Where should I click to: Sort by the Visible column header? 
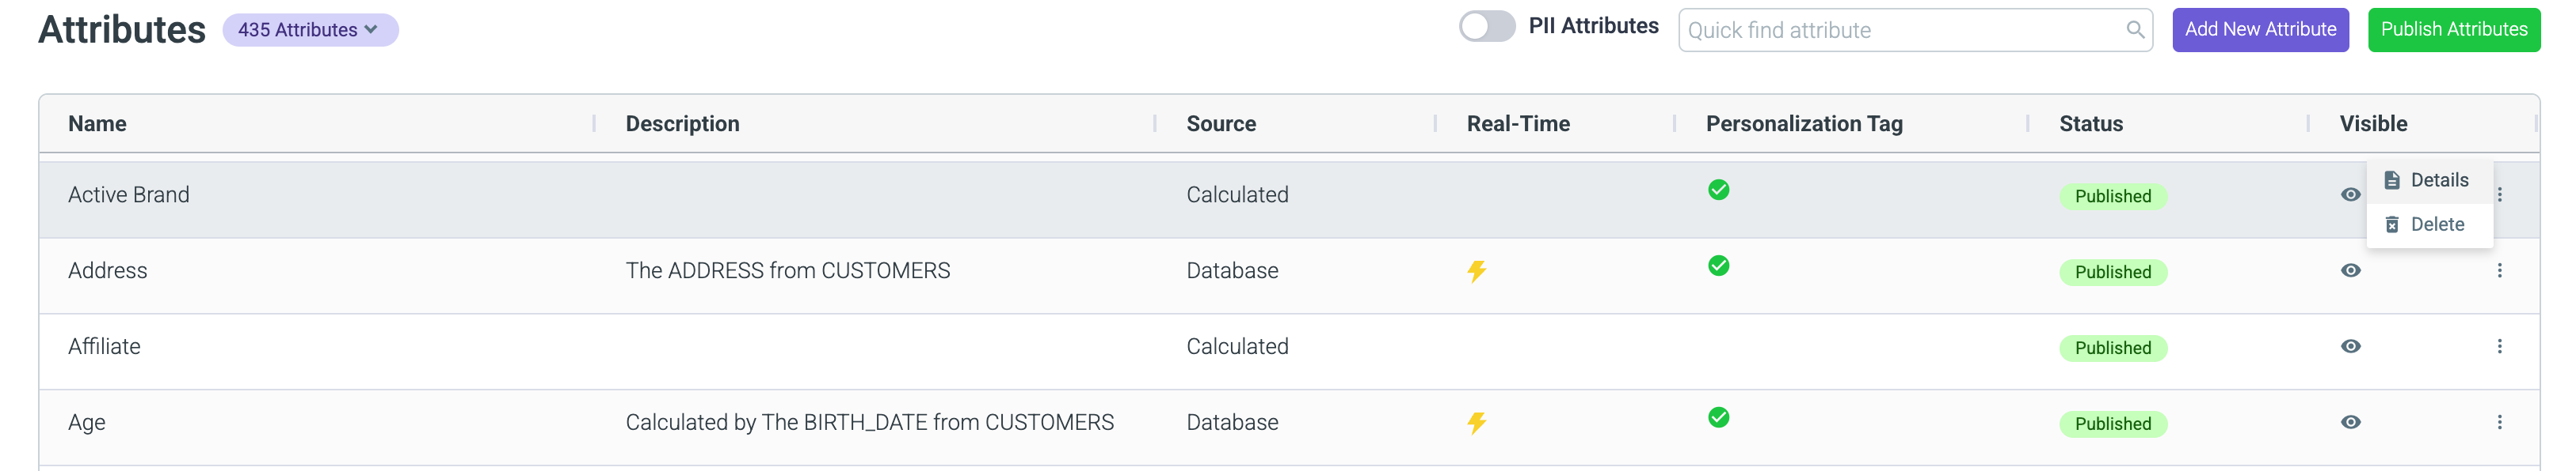coord(2372,124)
